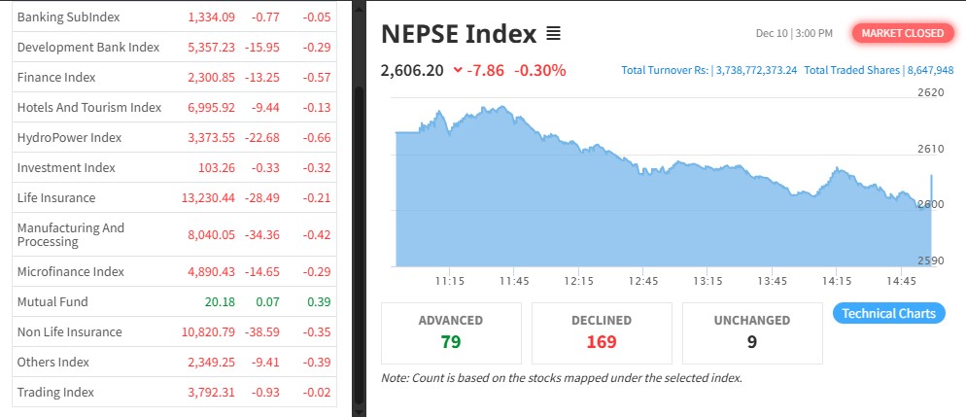View the Investment Index
This screenshot has height=417, width=966.
point(66,167)
